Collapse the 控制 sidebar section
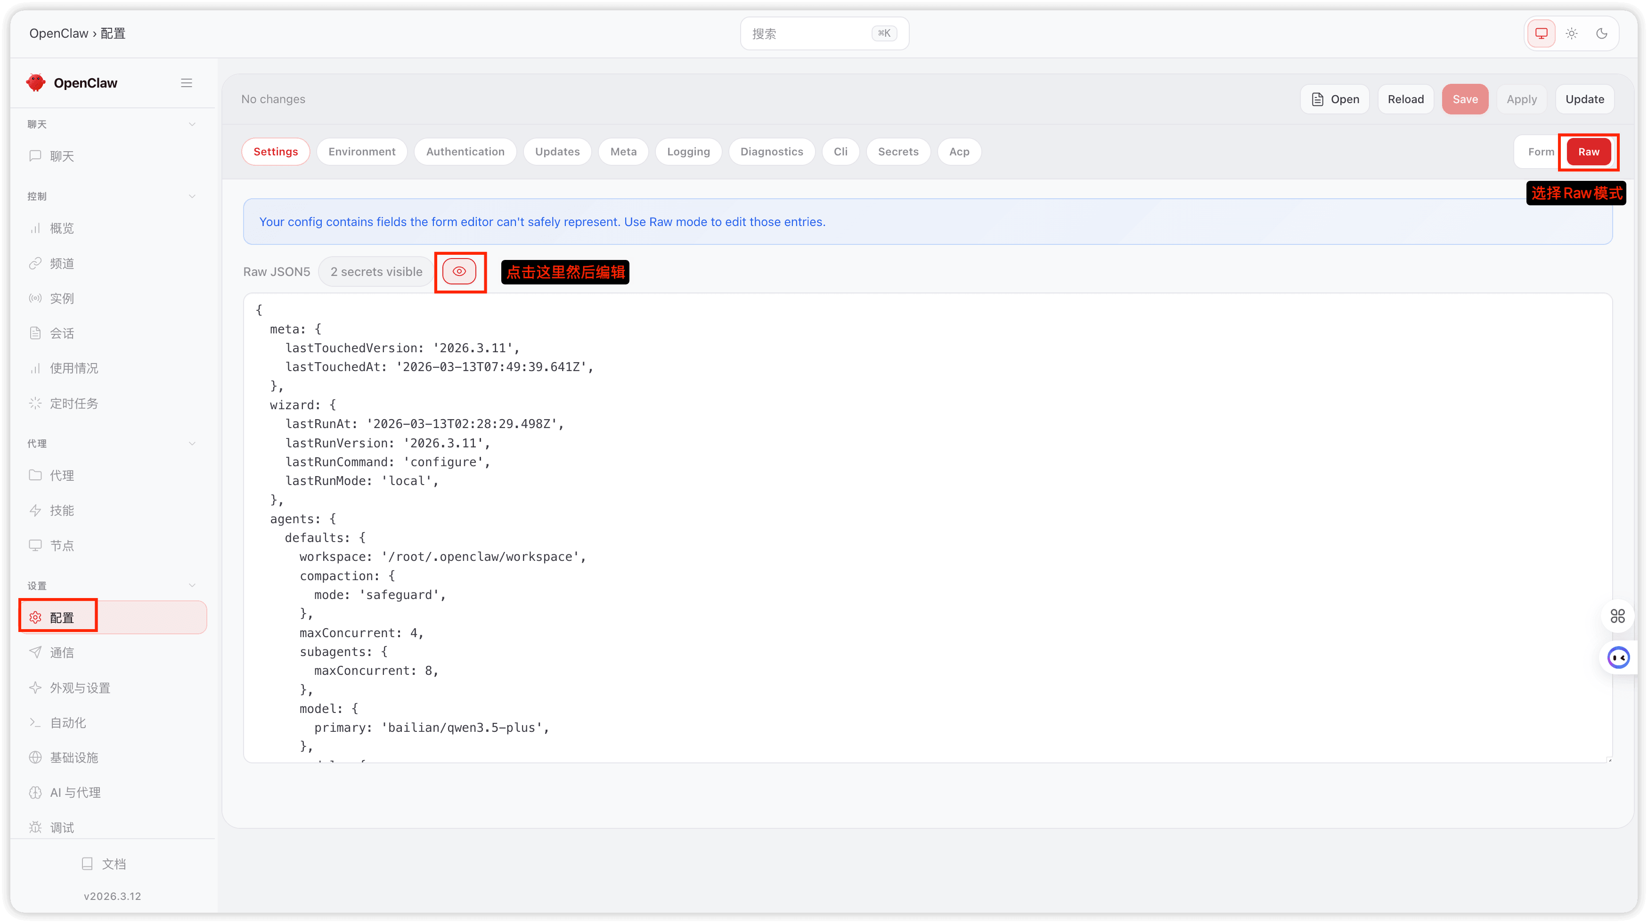1648x923 pixels. pos(191,196)
